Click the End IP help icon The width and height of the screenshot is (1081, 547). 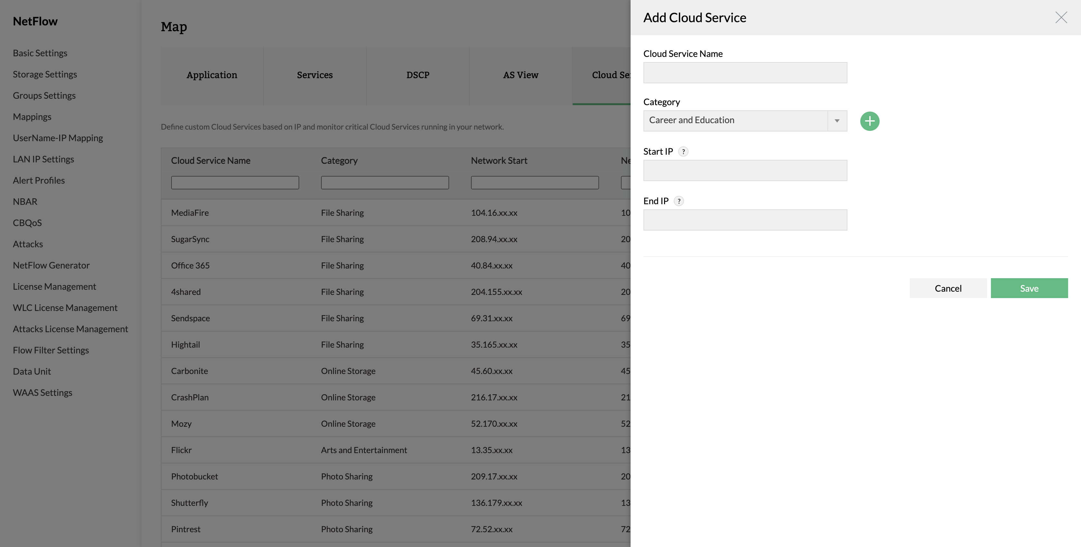(679, 201)
